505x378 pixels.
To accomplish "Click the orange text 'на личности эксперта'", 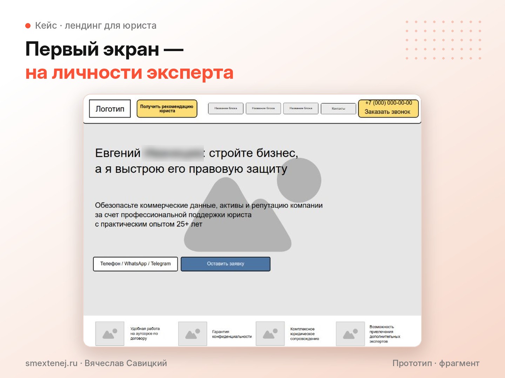I will (129, 73).
